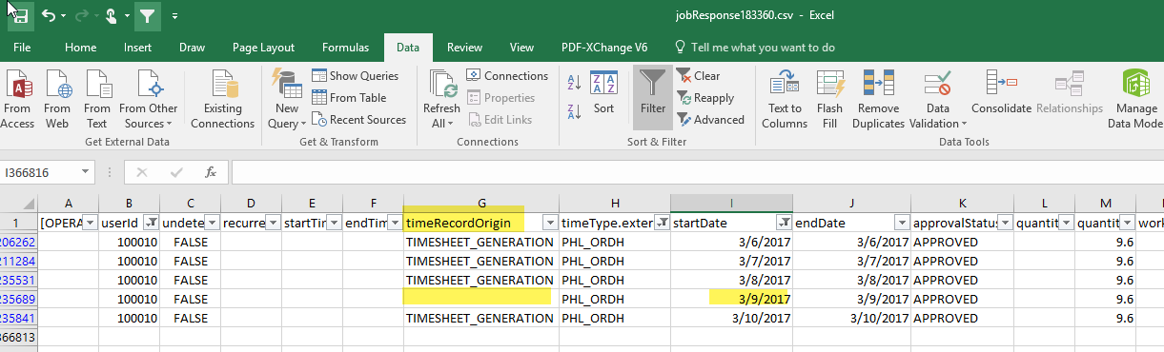Expand the Name Box dropdown
1164x352 pixels.
coord(85,172)
